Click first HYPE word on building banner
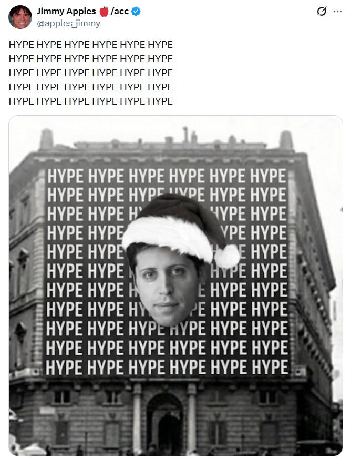This screenshot has height=459, width=351. [x=65, y=176]
